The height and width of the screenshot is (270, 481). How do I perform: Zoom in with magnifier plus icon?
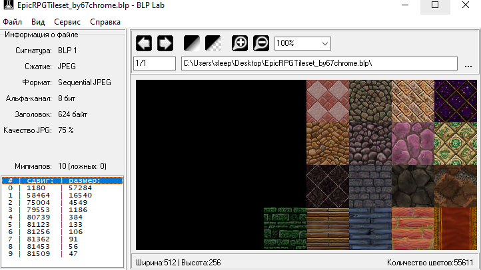240,43
